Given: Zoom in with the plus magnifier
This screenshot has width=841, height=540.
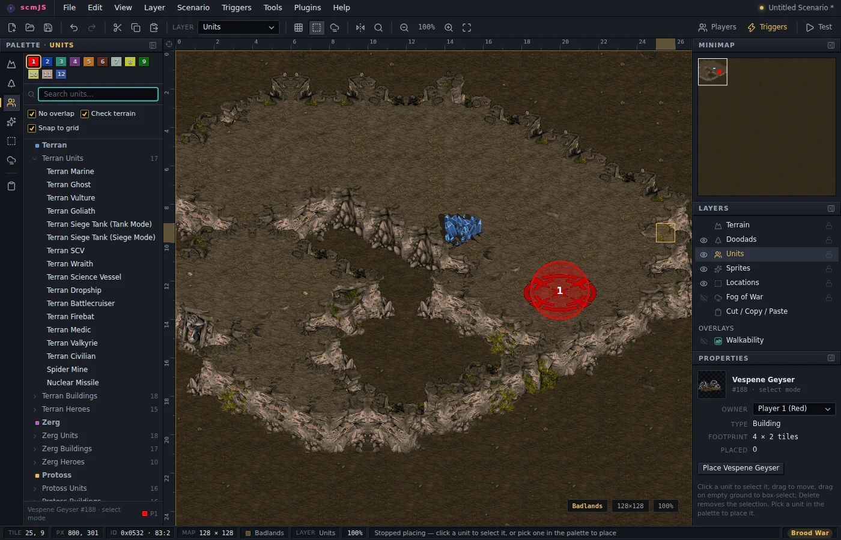Looking at the screenshot, I should pyautogui.click(x=449, y=28).
